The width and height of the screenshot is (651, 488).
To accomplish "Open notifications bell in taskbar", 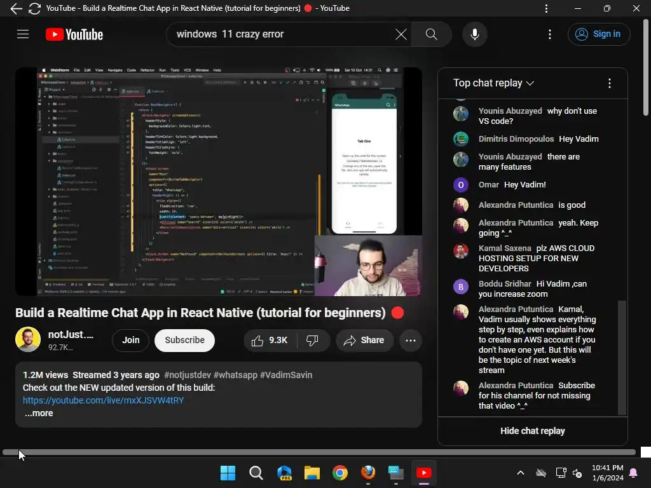I will 634,473.
